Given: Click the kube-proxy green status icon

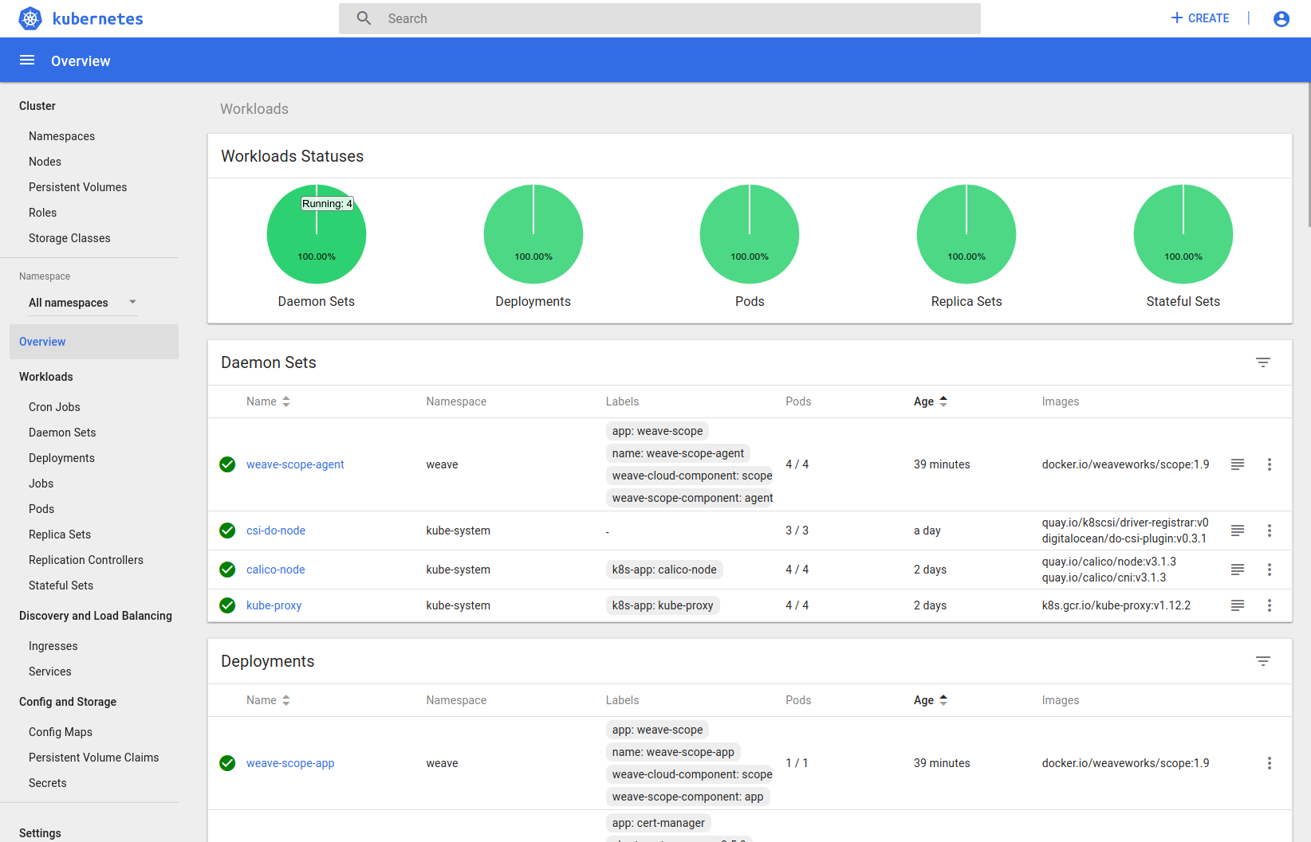Looking at the screenshot, I should pyautogui.click(x=227, y=605).
